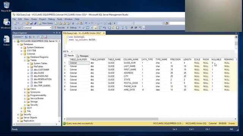Open the Recycle Bin desktop icon
Viewport: 243px width, 136px height.
(x=6, y=6)
